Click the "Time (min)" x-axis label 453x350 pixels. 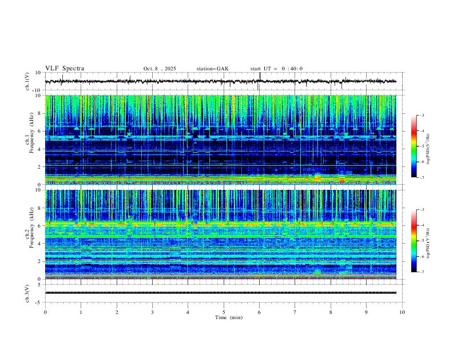(229, 317)
